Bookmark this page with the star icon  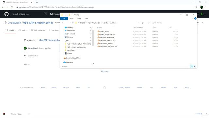tap(196, 7)
